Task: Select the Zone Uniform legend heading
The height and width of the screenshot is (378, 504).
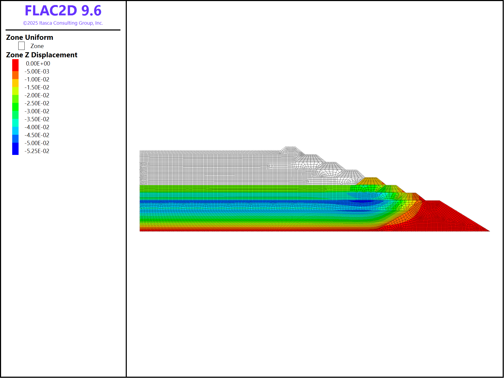Action: [29, 37]
